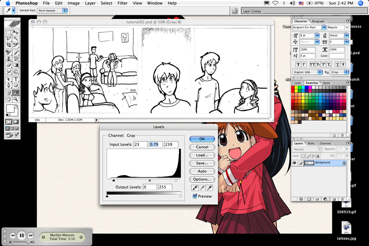Image resolution: width=369 pixels, height=246 pixels.
Task: Select the Move tool
Action: click(x=16, y=32)
